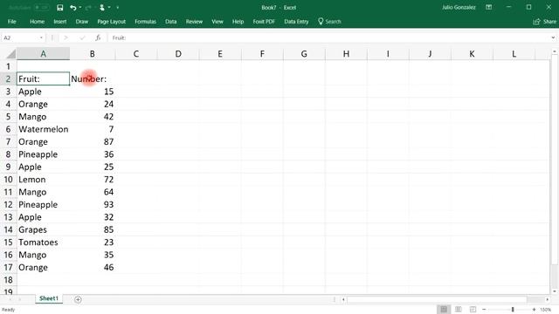The height and width of the screenshot is (314, 559).
Task: Click the zoom slider handle
Action: (x=513, y=310)
